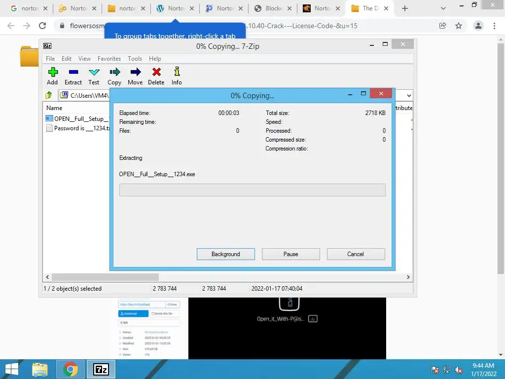Click the Move toolbar icon
Screen dimensions: 505x379
click(x=135, y=76)
